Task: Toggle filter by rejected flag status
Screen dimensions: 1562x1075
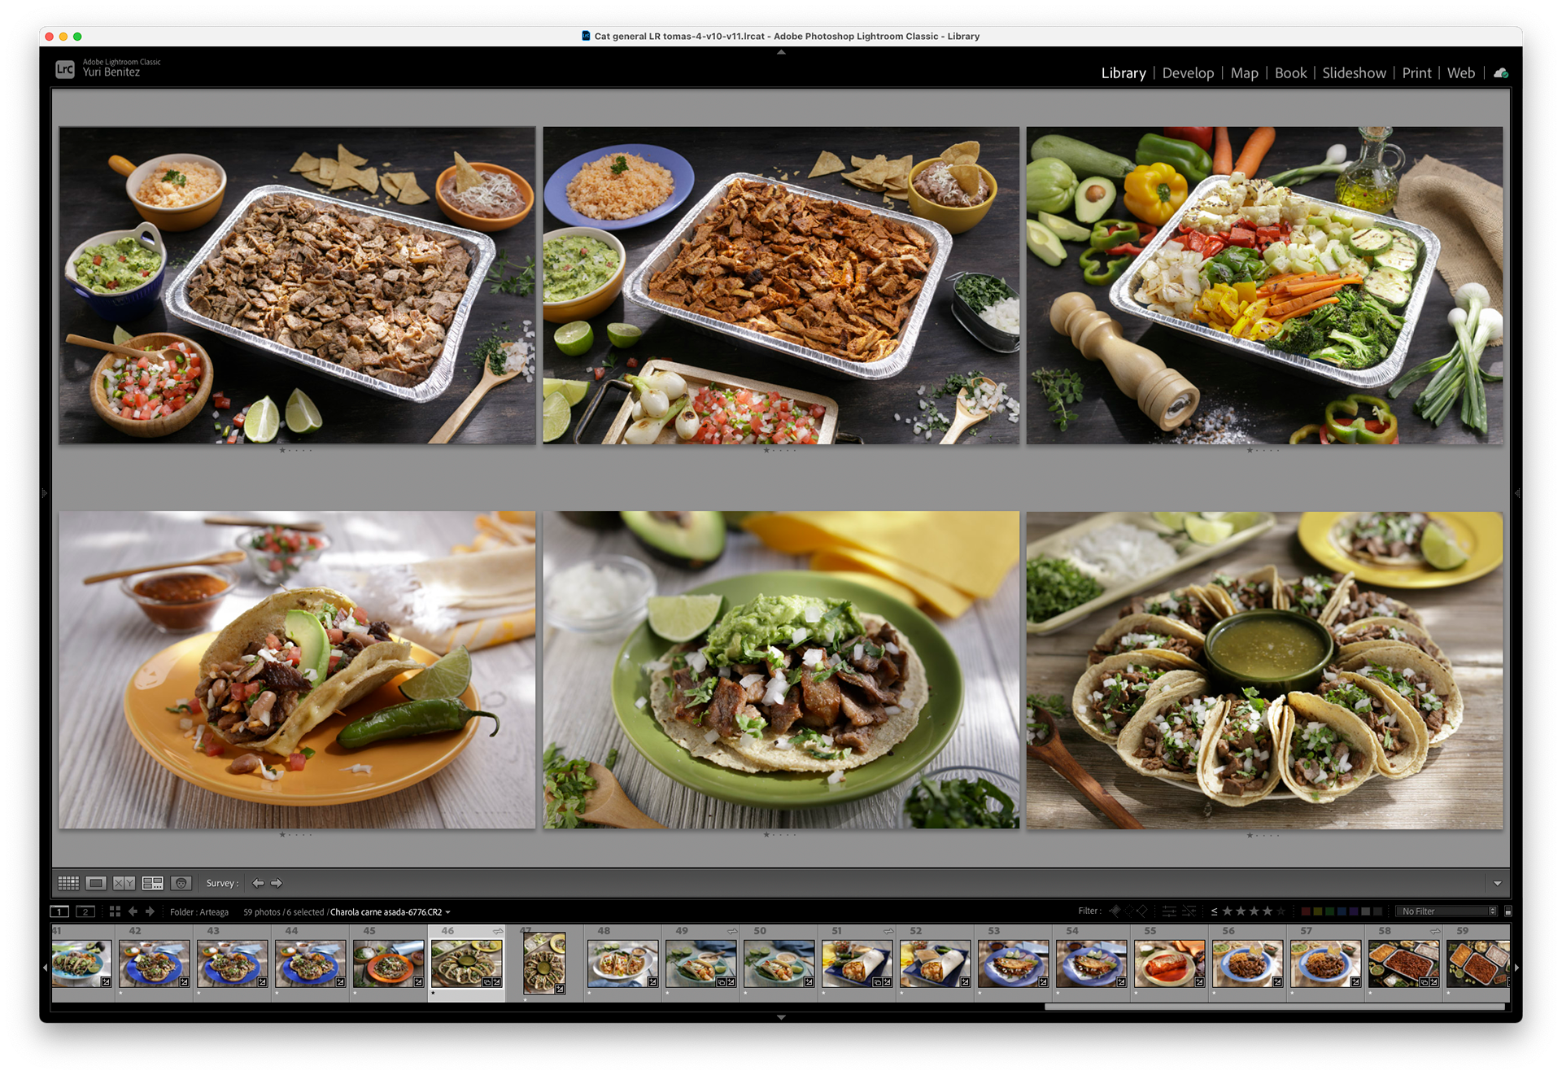Action: (1142, 911)
